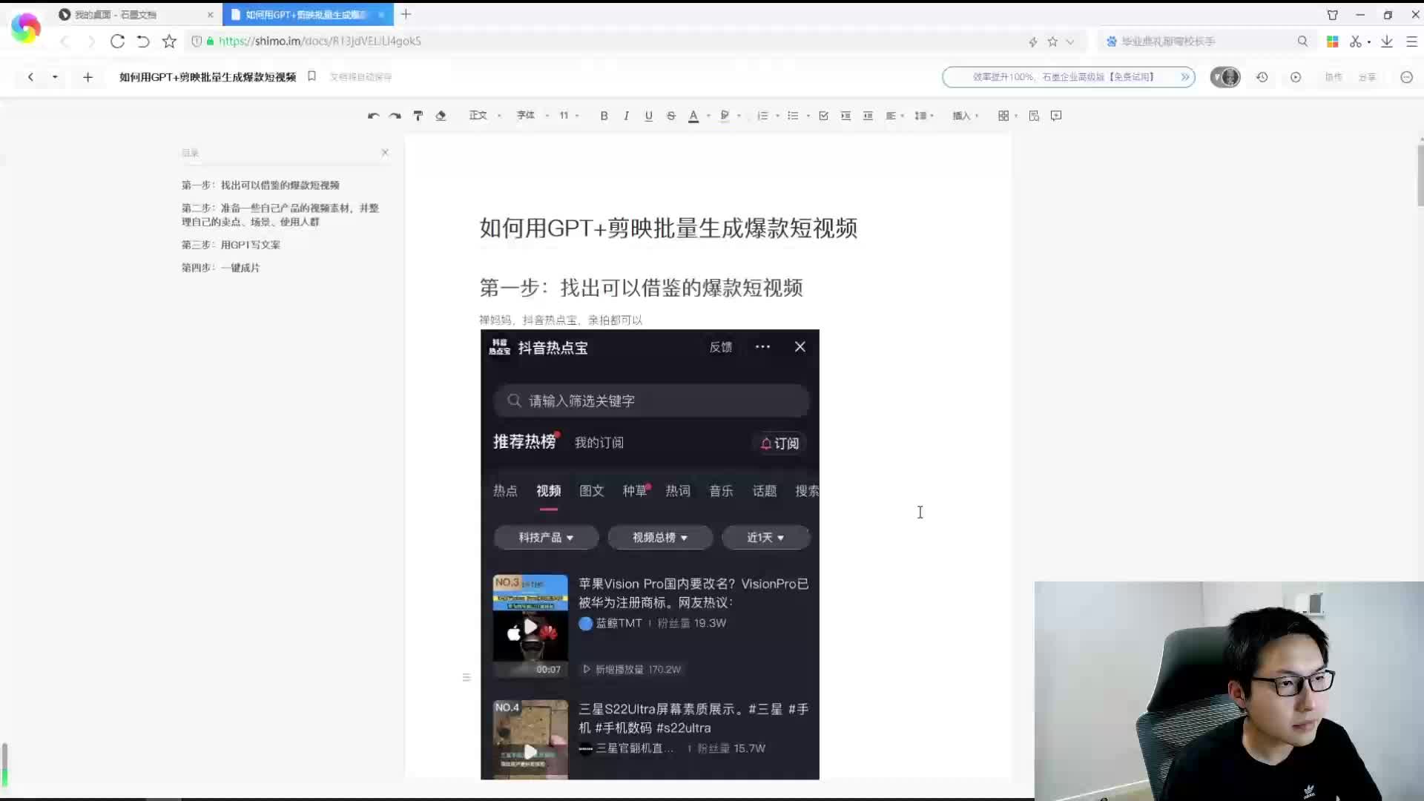Open a new browser tab
This screenshot has width=1424, height=801.
click(406, 14)
